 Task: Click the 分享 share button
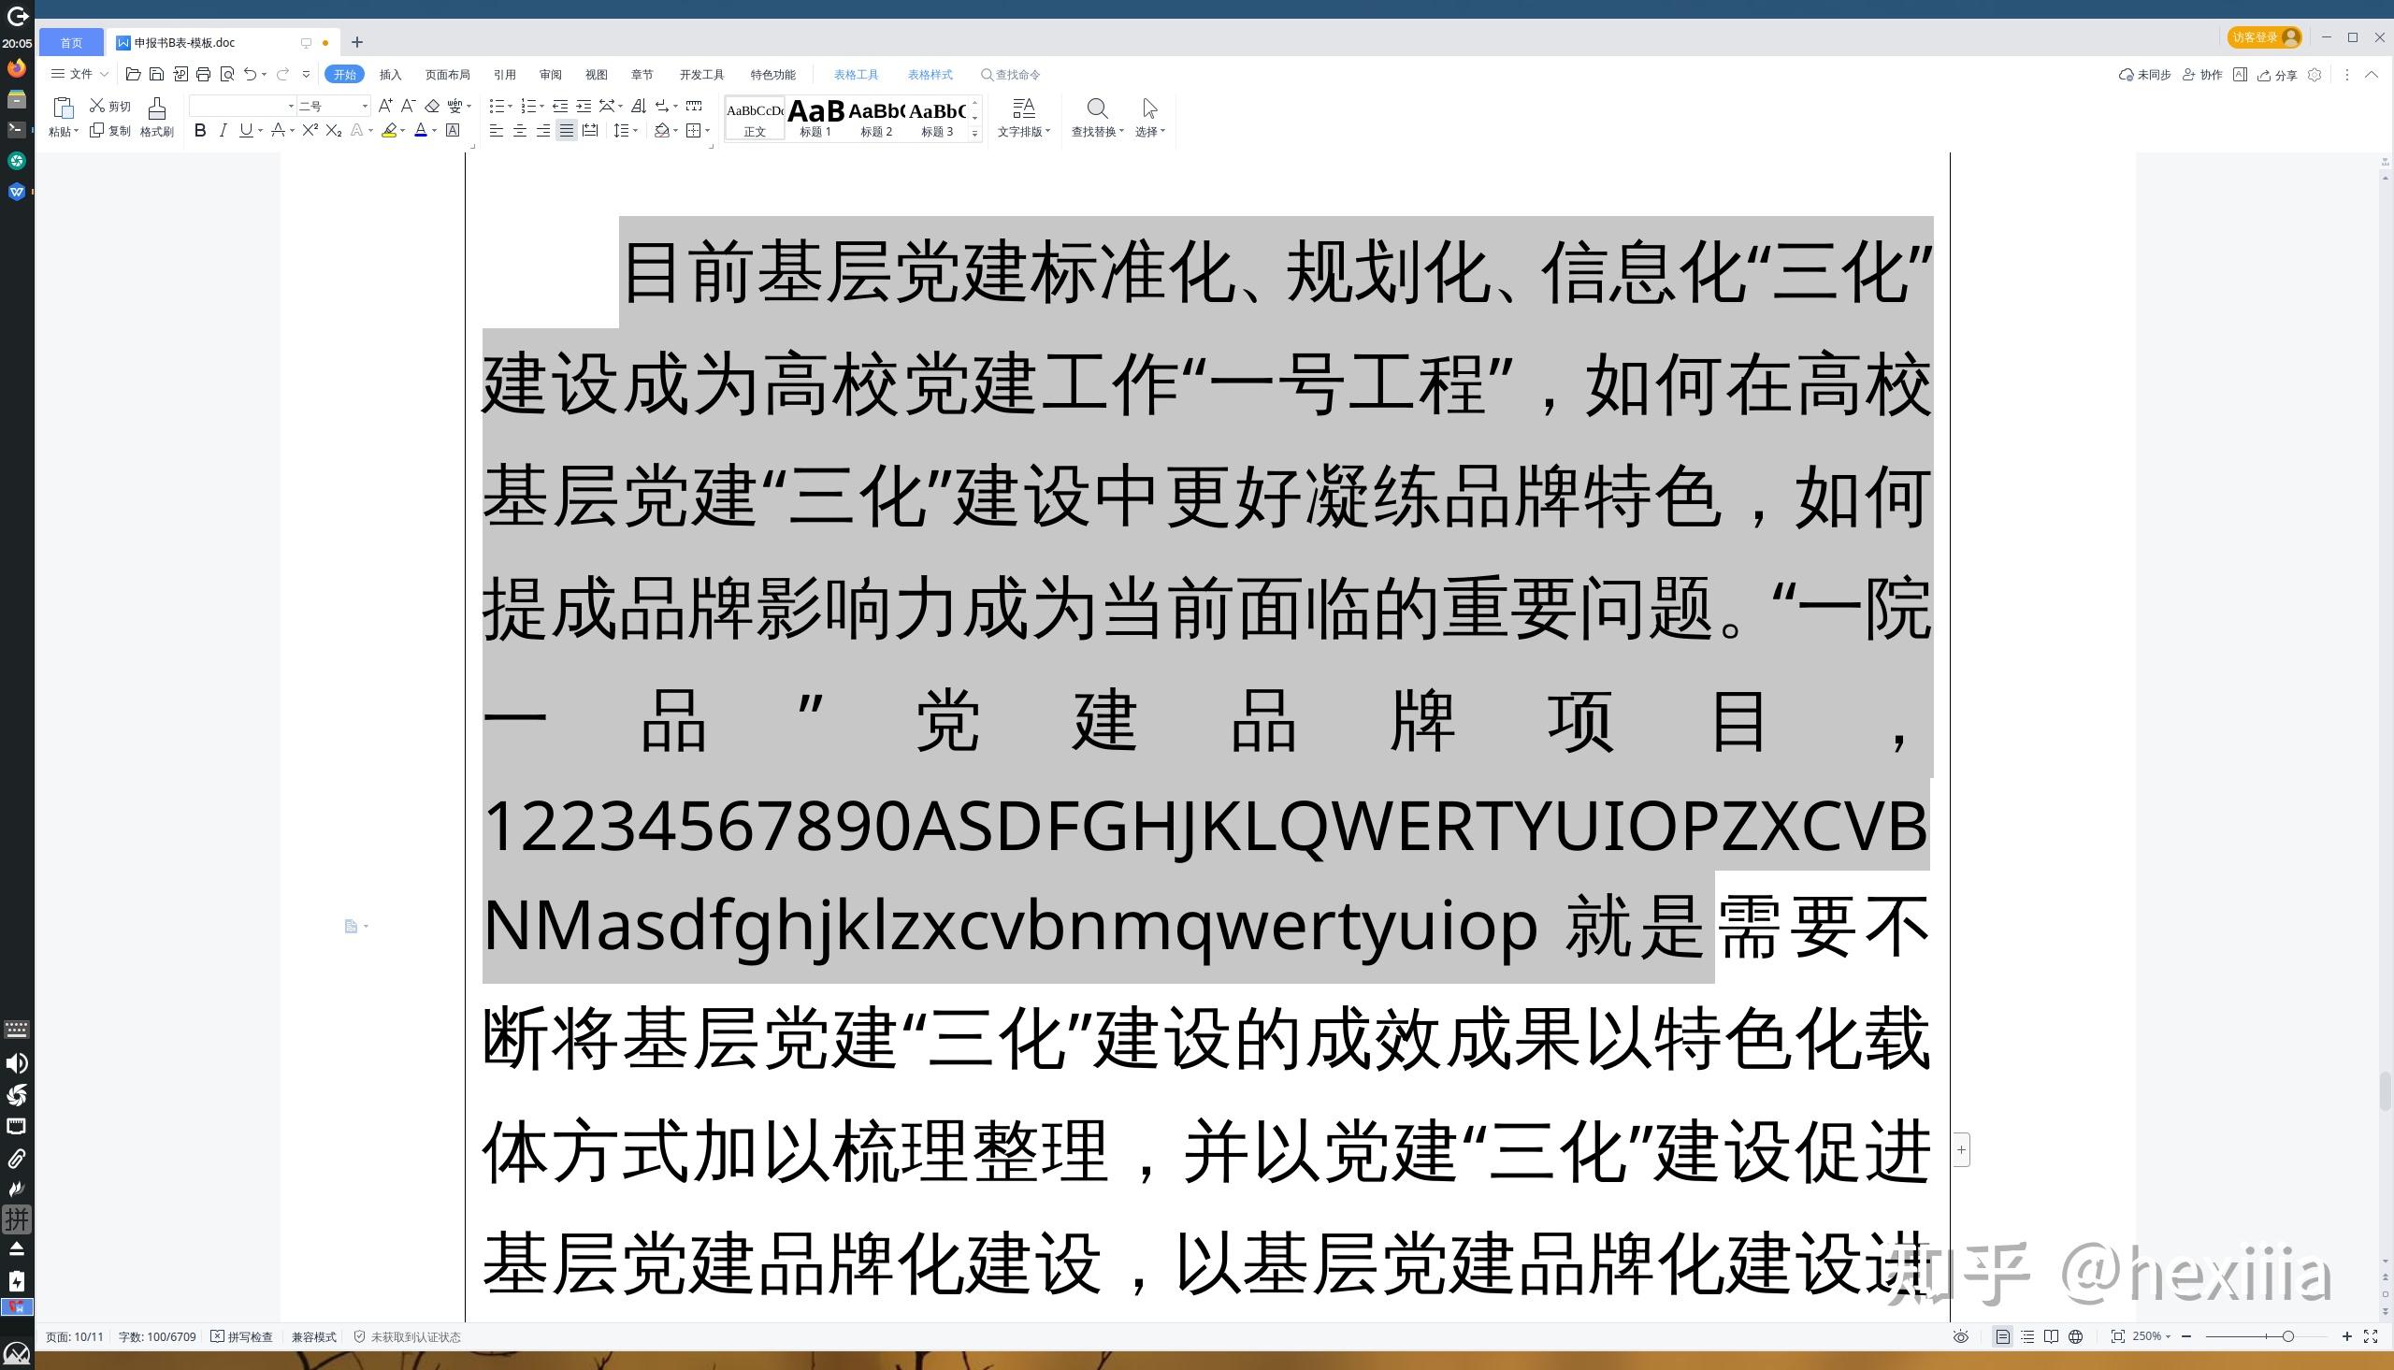click(2277, 74)
